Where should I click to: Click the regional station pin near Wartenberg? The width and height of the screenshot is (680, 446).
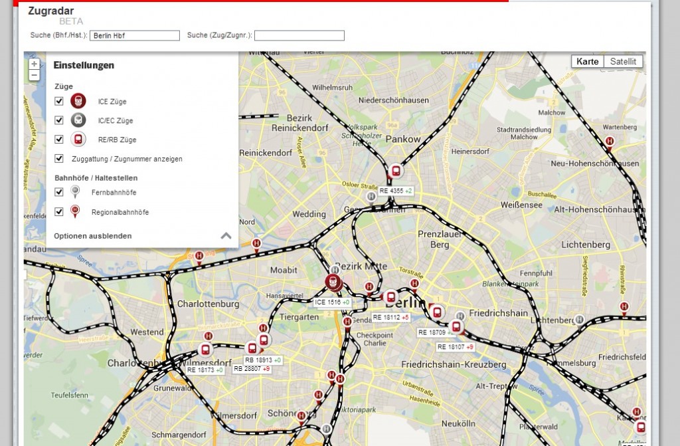point(610,143)
